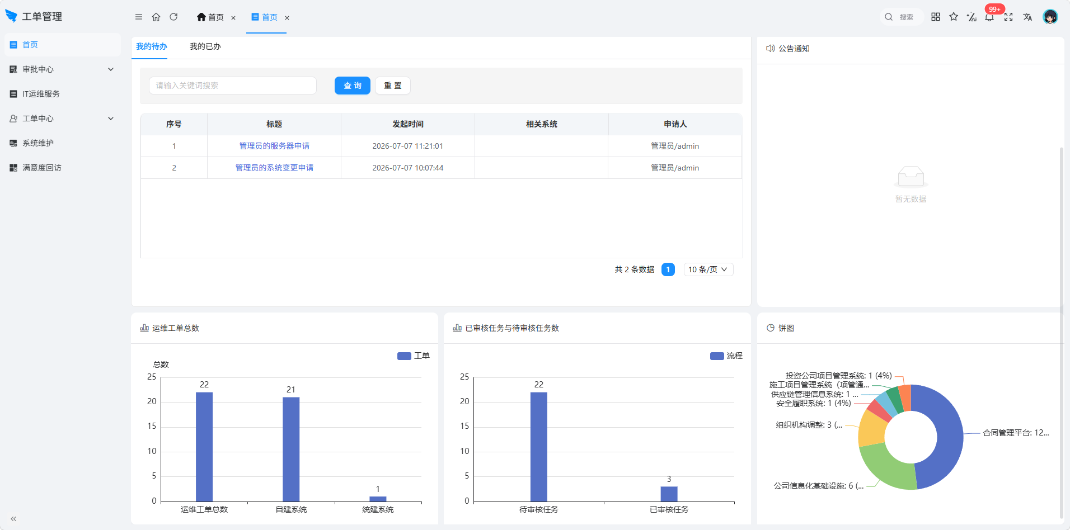The width and height of the screenshot is (1070, 530).
Task: Click the home icon in top toolbar
Action: (156, 17)
